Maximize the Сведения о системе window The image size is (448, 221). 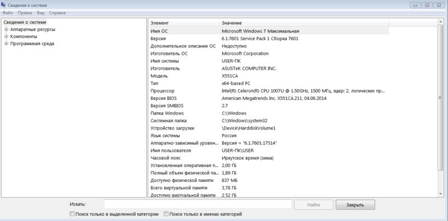(x=427, y=5)
